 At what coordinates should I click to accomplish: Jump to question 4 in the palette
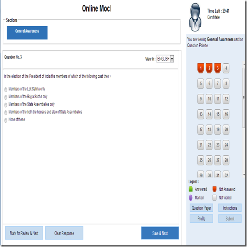pos(226,68)
